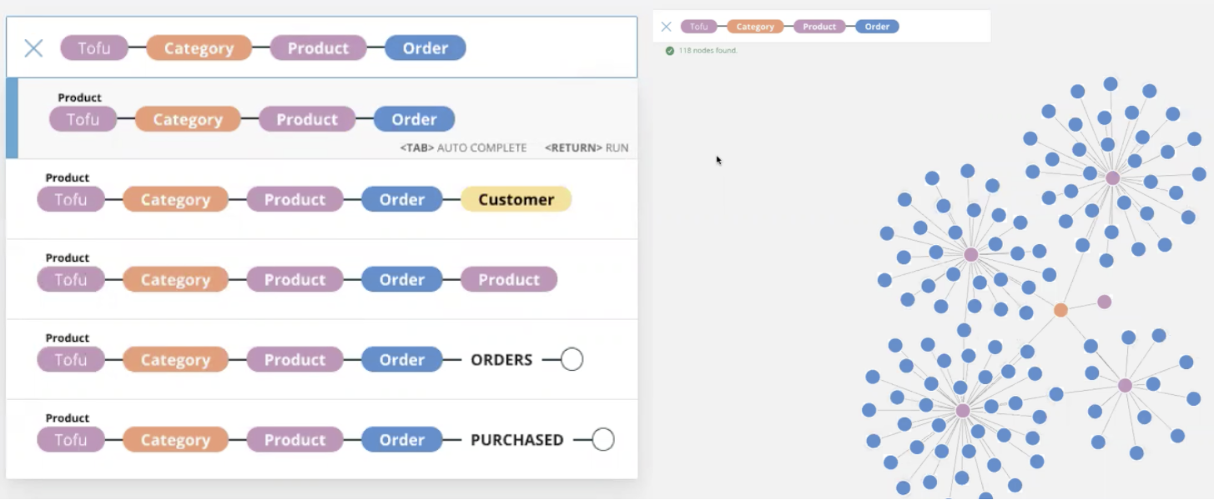
Task: Click the Order pill in large search bar
Action: click(426, 48)
